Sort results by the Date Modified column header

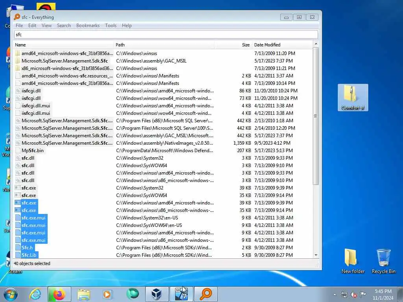click(x=282, y=45)
